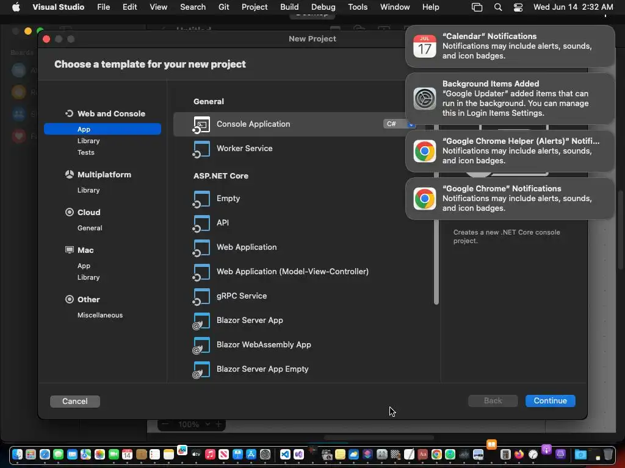
Task: Open Calendar Notifications banner
Action: tap(510, 46)
